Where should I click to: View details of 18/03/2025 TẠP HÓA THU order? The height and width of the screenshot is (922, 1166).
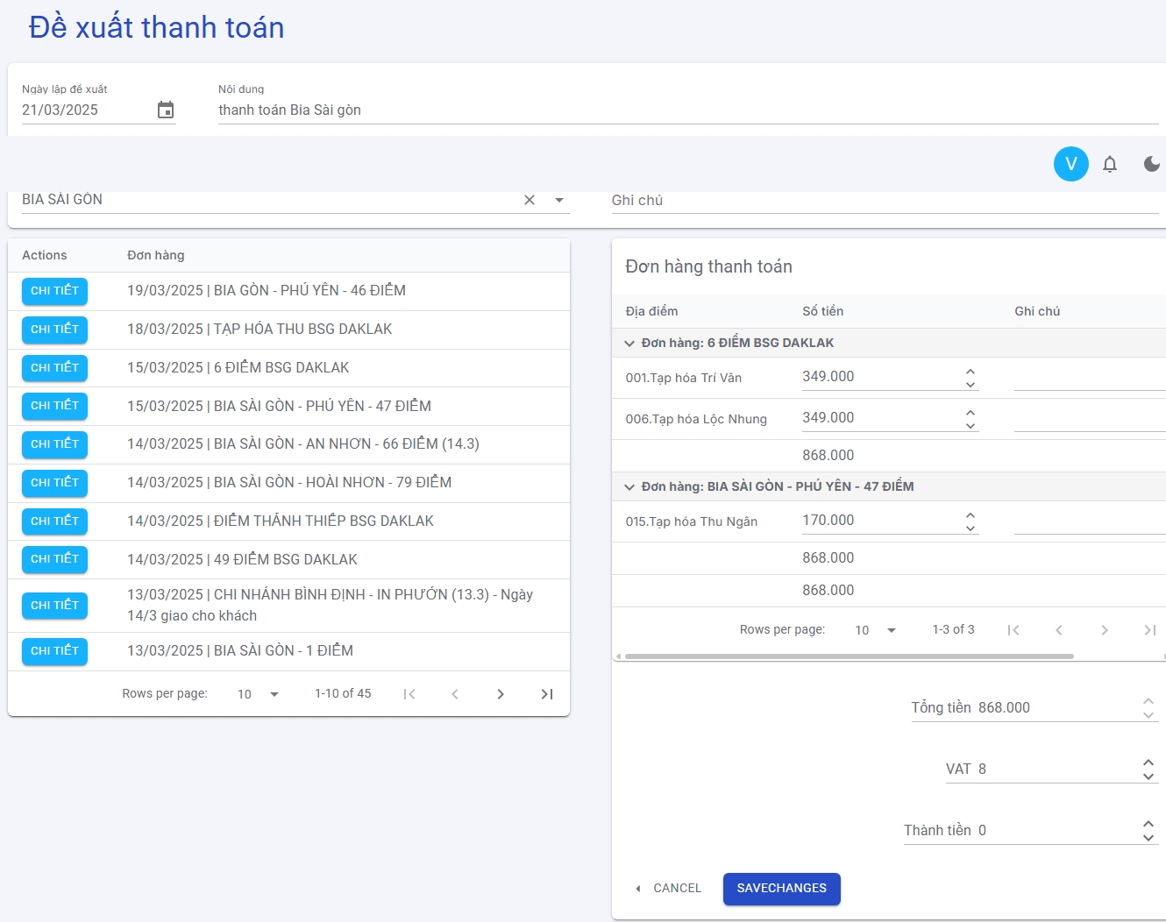click(54, 330)
